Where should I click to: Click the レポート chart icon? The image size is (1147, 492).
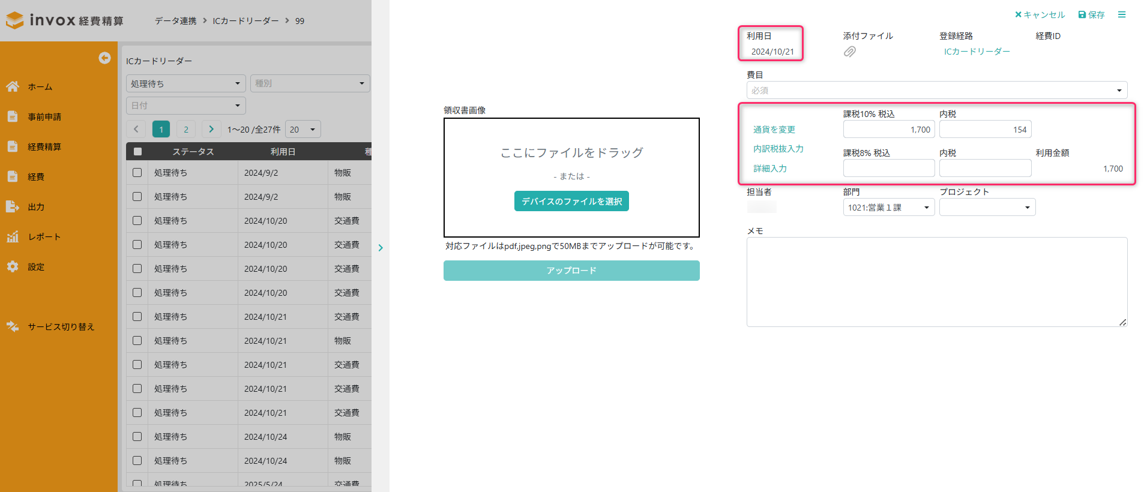click(x=13, y=236)
